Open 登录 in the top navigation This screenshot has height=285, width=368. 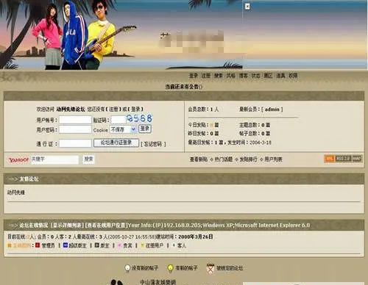click(193, 76)
